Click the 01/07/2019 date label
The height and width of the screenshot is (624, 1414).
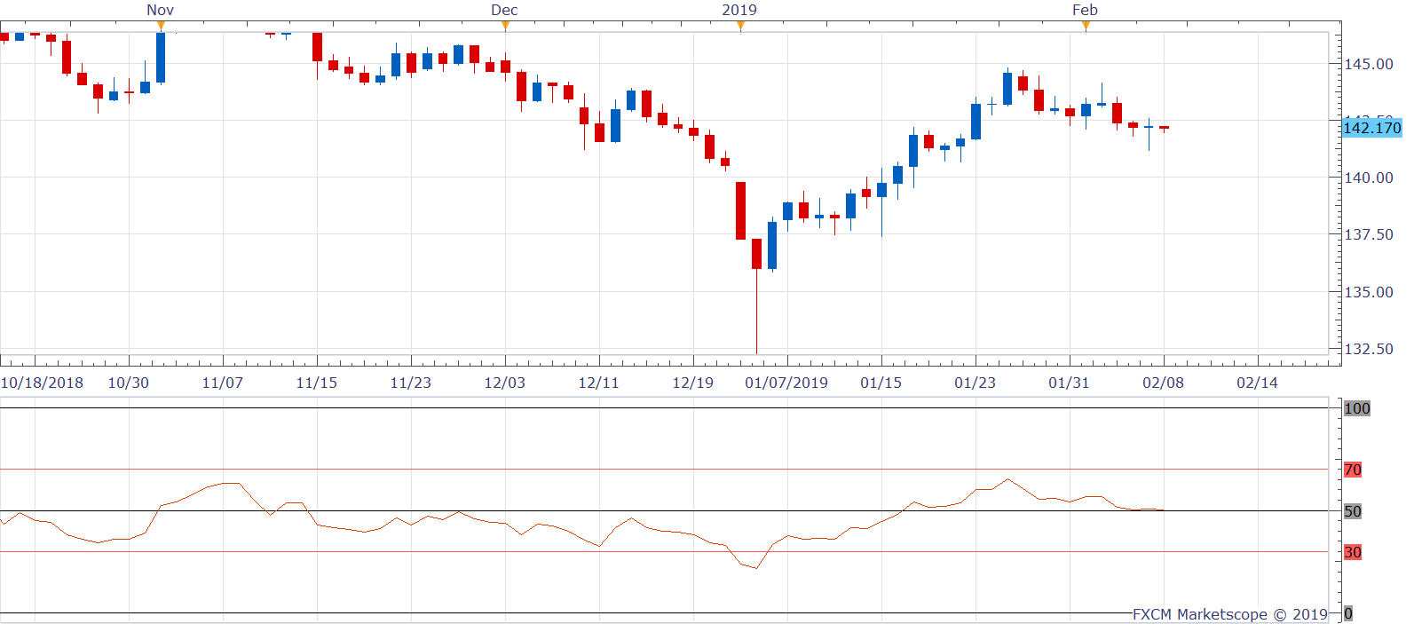point(786,383)
